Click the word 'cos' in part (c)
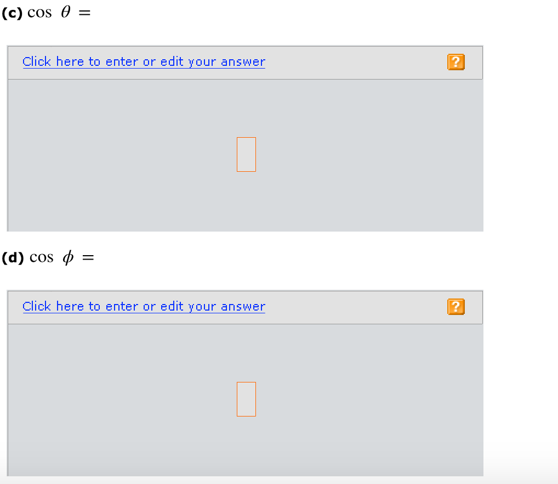 (x=39, y=13)
